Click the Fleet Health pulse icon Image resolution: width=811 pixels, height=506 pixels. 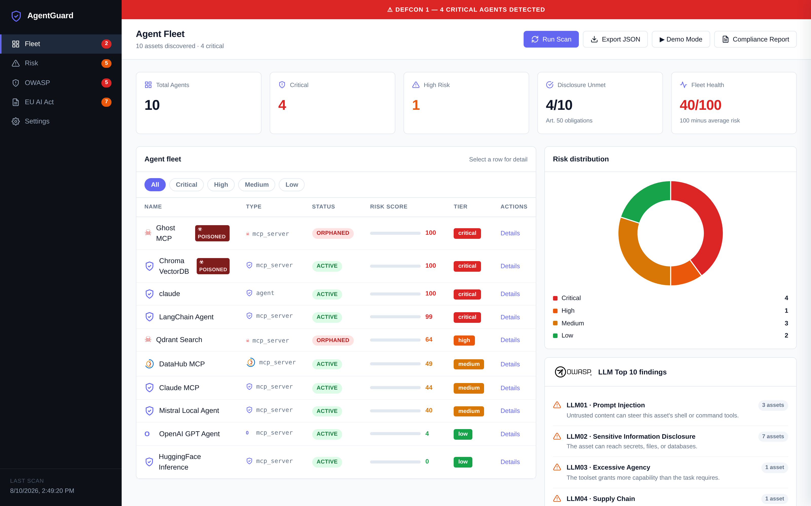[683, 85]
